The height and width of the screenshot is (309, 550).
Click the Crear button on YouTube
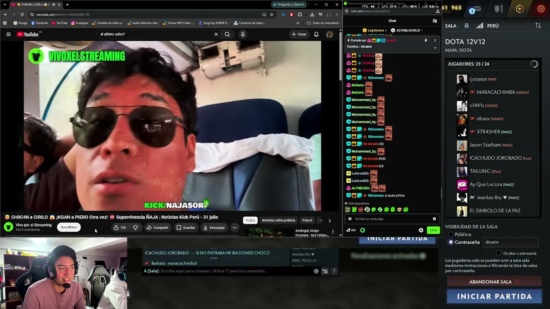[x=299, y=34]
